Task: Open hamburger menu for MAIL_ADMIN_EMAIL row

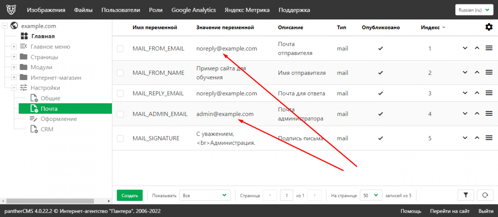Action: 489,114
